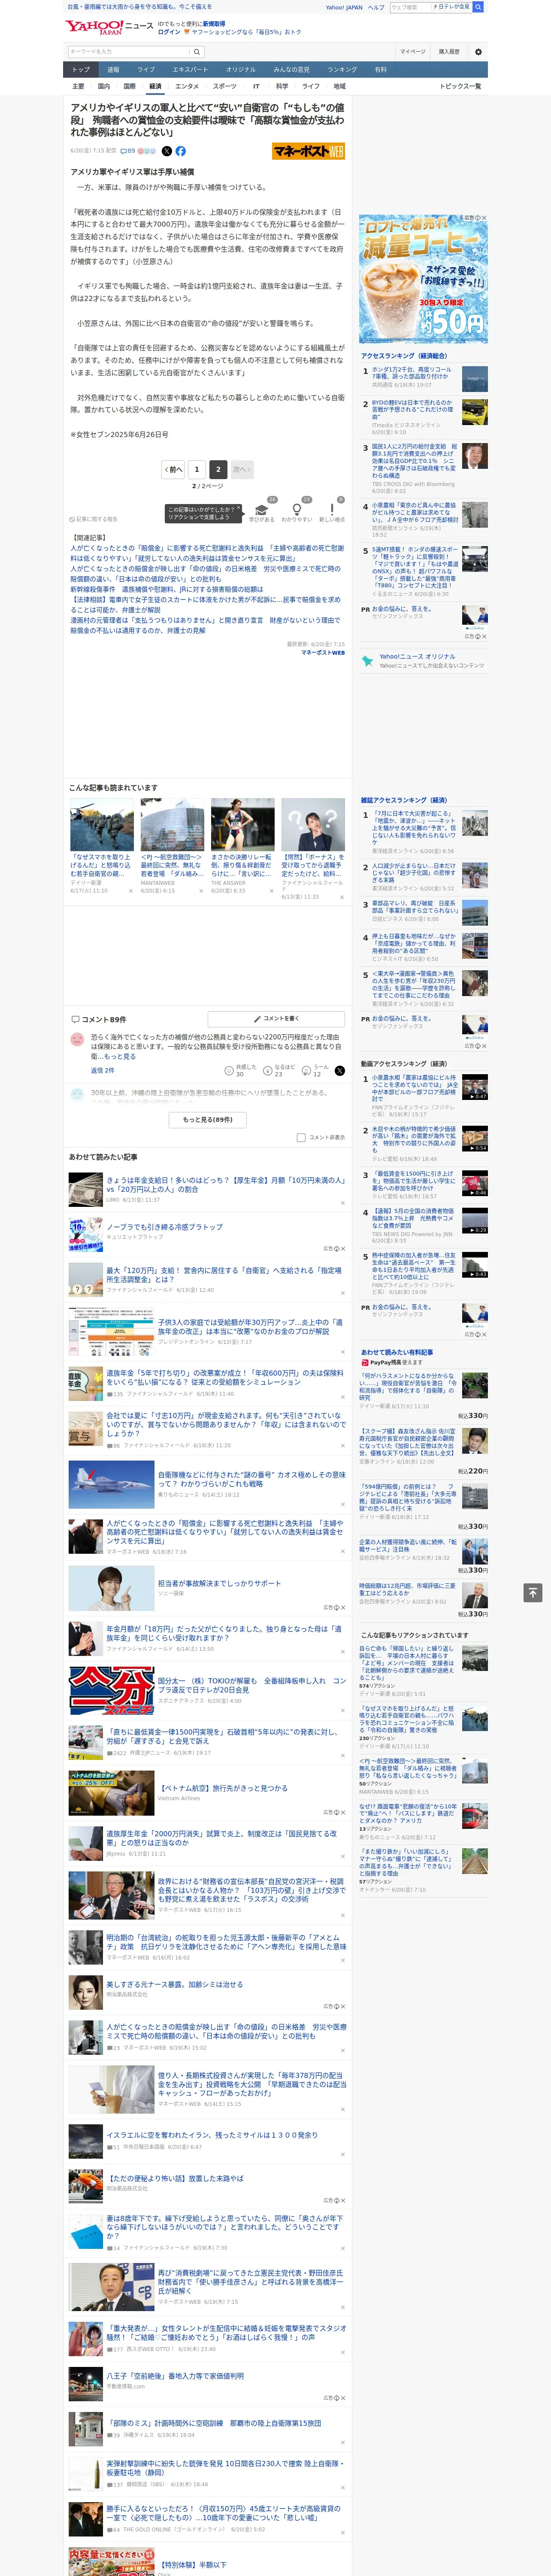Screen dimensions: 551x2576
Task: Open ヘルプ link at top right
Action: pyautogui.click(x=376, y=7)
